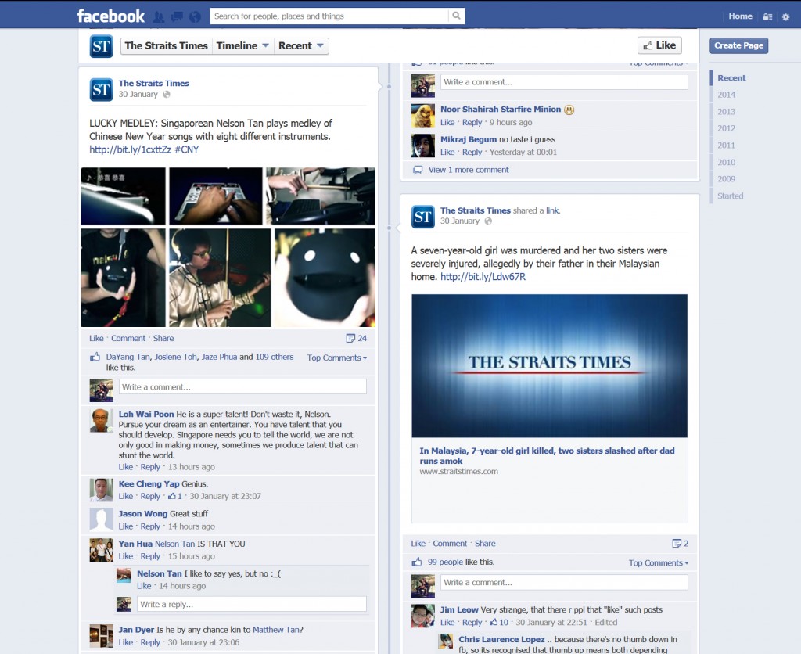Click Mikraj Begum's profile picture

pyautogui.click(x=423, y=146)
